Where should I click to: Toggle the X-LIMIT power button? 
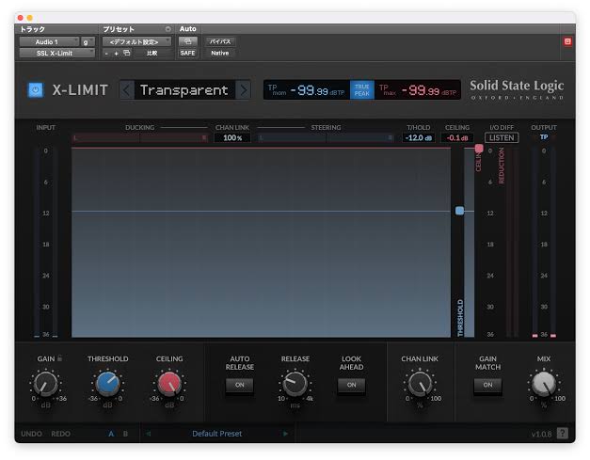click(x=36, y=90)
